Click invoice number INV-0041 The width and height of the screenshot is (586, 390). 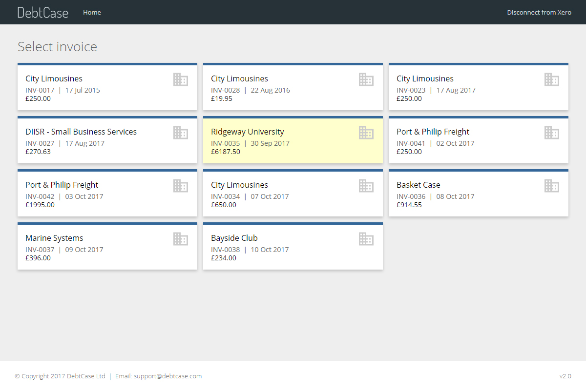[x=411, y=143]
